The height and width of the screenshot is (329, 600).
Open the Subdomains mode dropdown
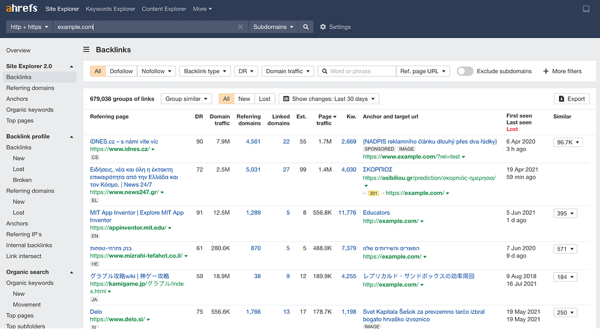point(273,27)
